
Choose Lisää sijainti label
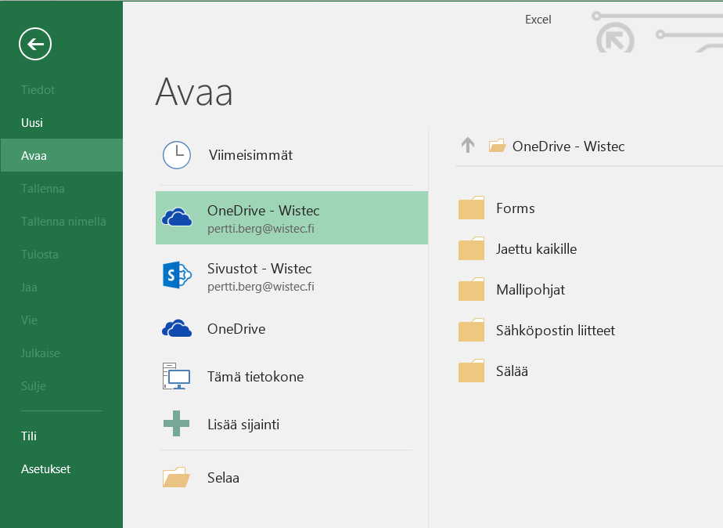[243, 425]
